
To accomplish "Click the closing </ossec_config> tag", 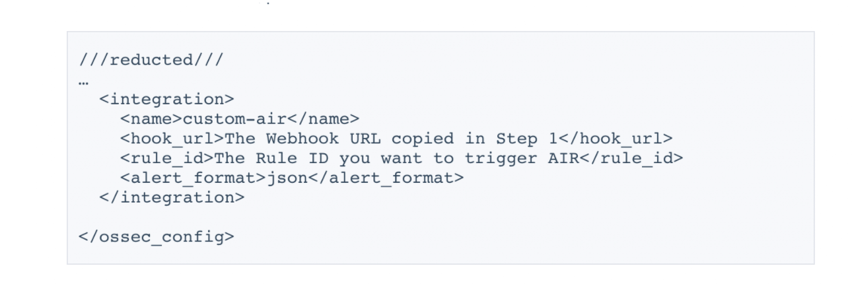I will 157,236.
